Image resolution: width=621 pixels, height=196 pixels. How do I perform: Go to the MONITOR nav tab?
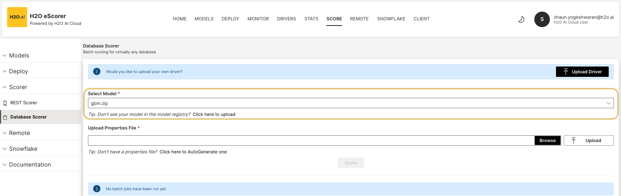coord(258,19)
